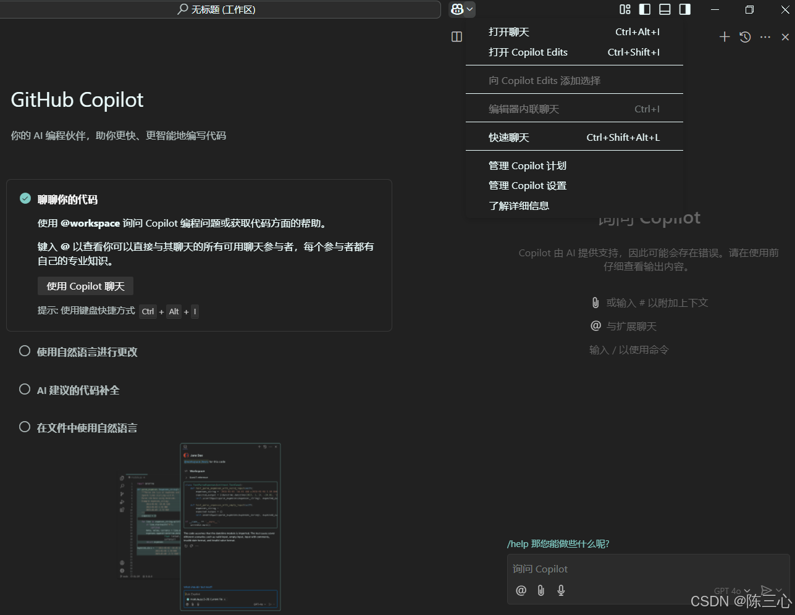The height and width of the screenshot is (615, 795).
Task: Click the walkthrough preview screenshot thumbnail
Action: (200, 527)
